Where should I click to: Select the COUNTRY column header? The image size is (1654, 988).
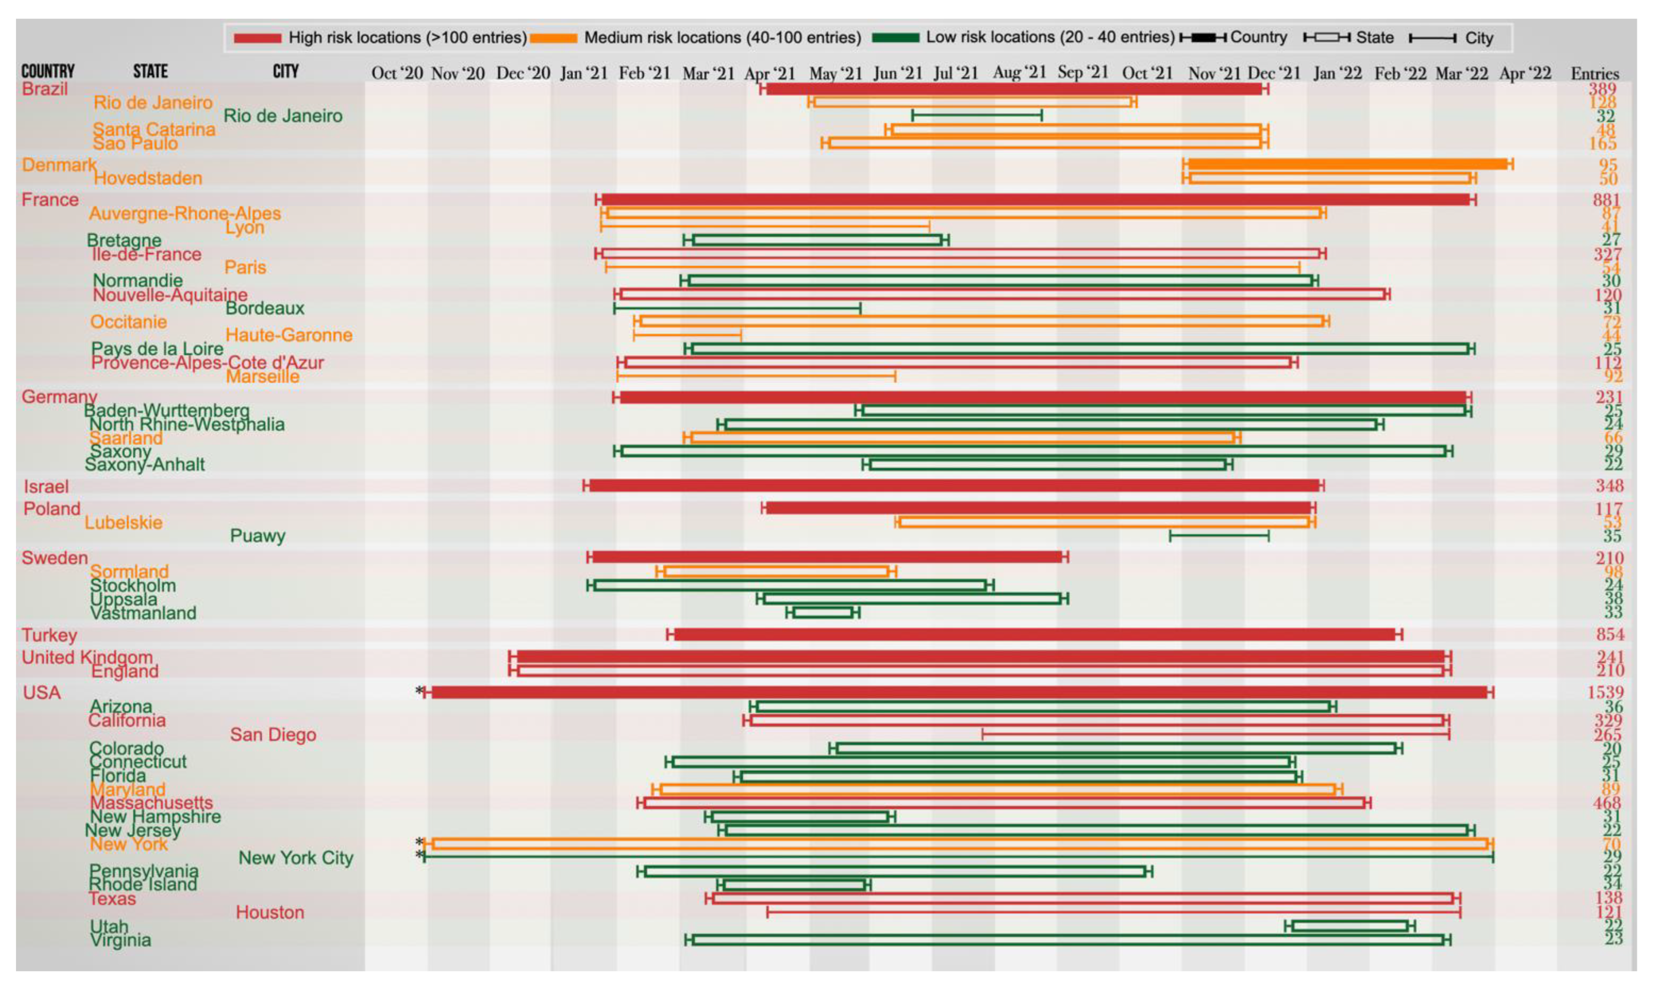coord(48,71)
